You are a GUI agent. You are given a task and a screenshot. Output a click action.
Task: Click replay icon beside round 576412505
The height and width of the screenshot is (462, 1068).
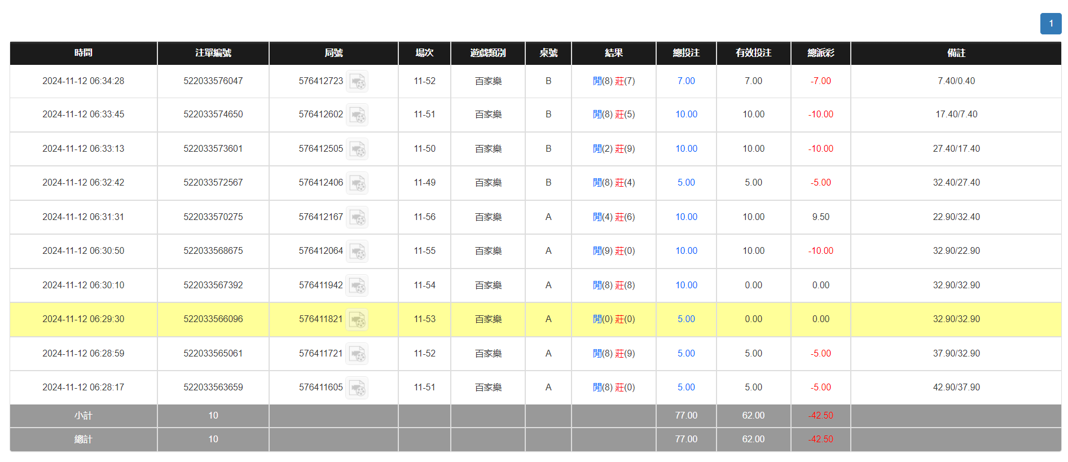point(357,149)
